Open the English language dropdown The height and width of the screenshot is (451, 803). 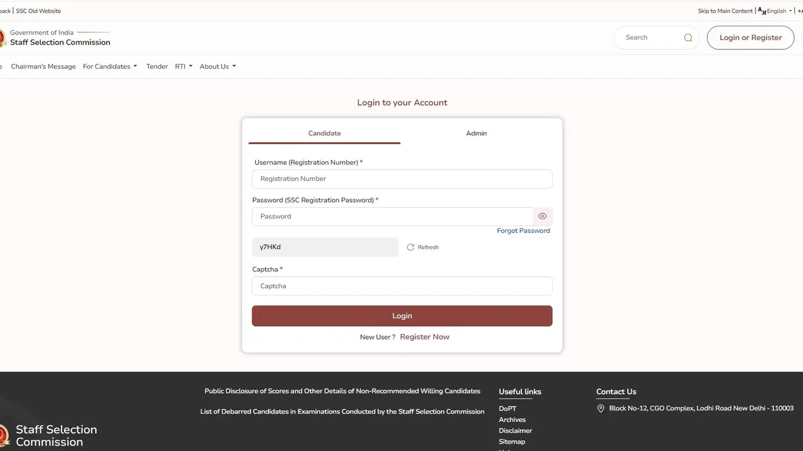779,11
